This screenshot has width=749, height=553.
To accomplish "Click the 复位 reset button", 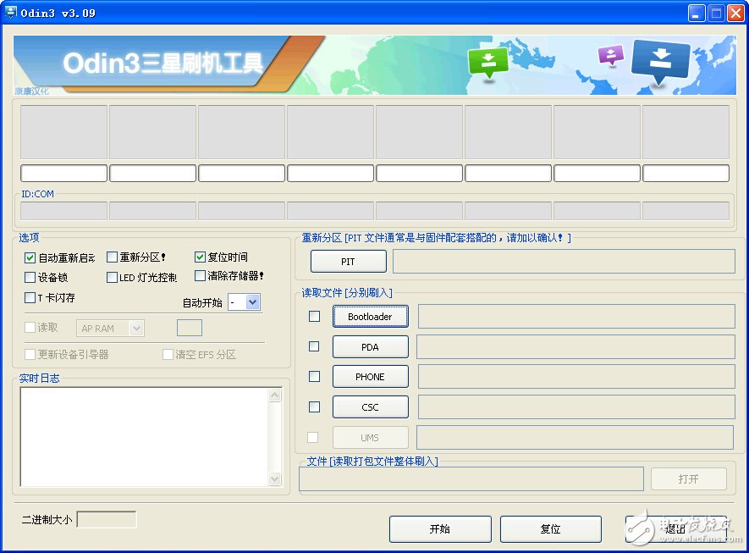I will point(550,528).
